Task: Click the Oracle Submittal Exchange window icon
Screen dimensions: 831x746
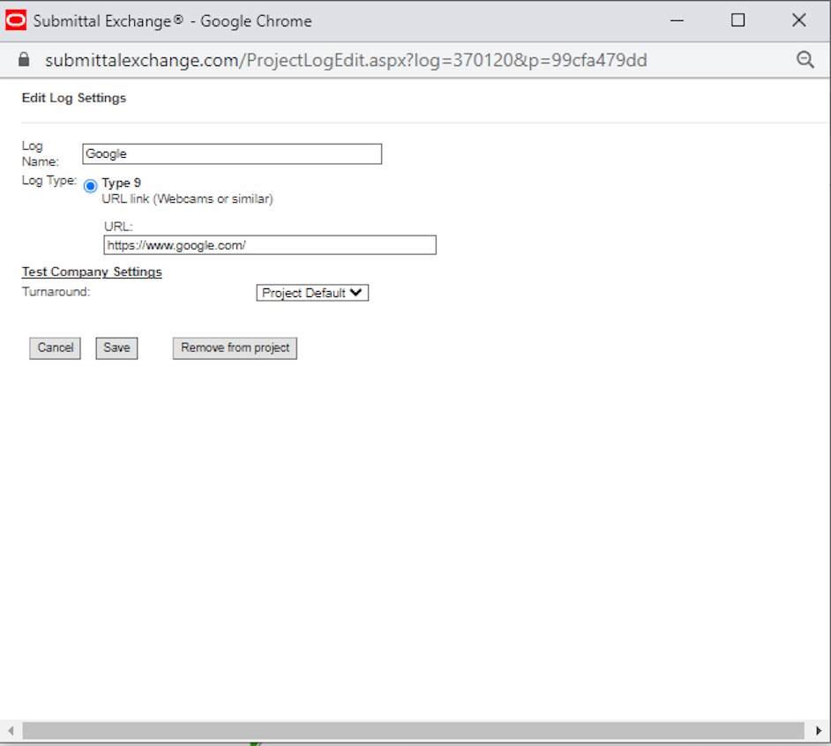Action: click(x=15, y=20)
